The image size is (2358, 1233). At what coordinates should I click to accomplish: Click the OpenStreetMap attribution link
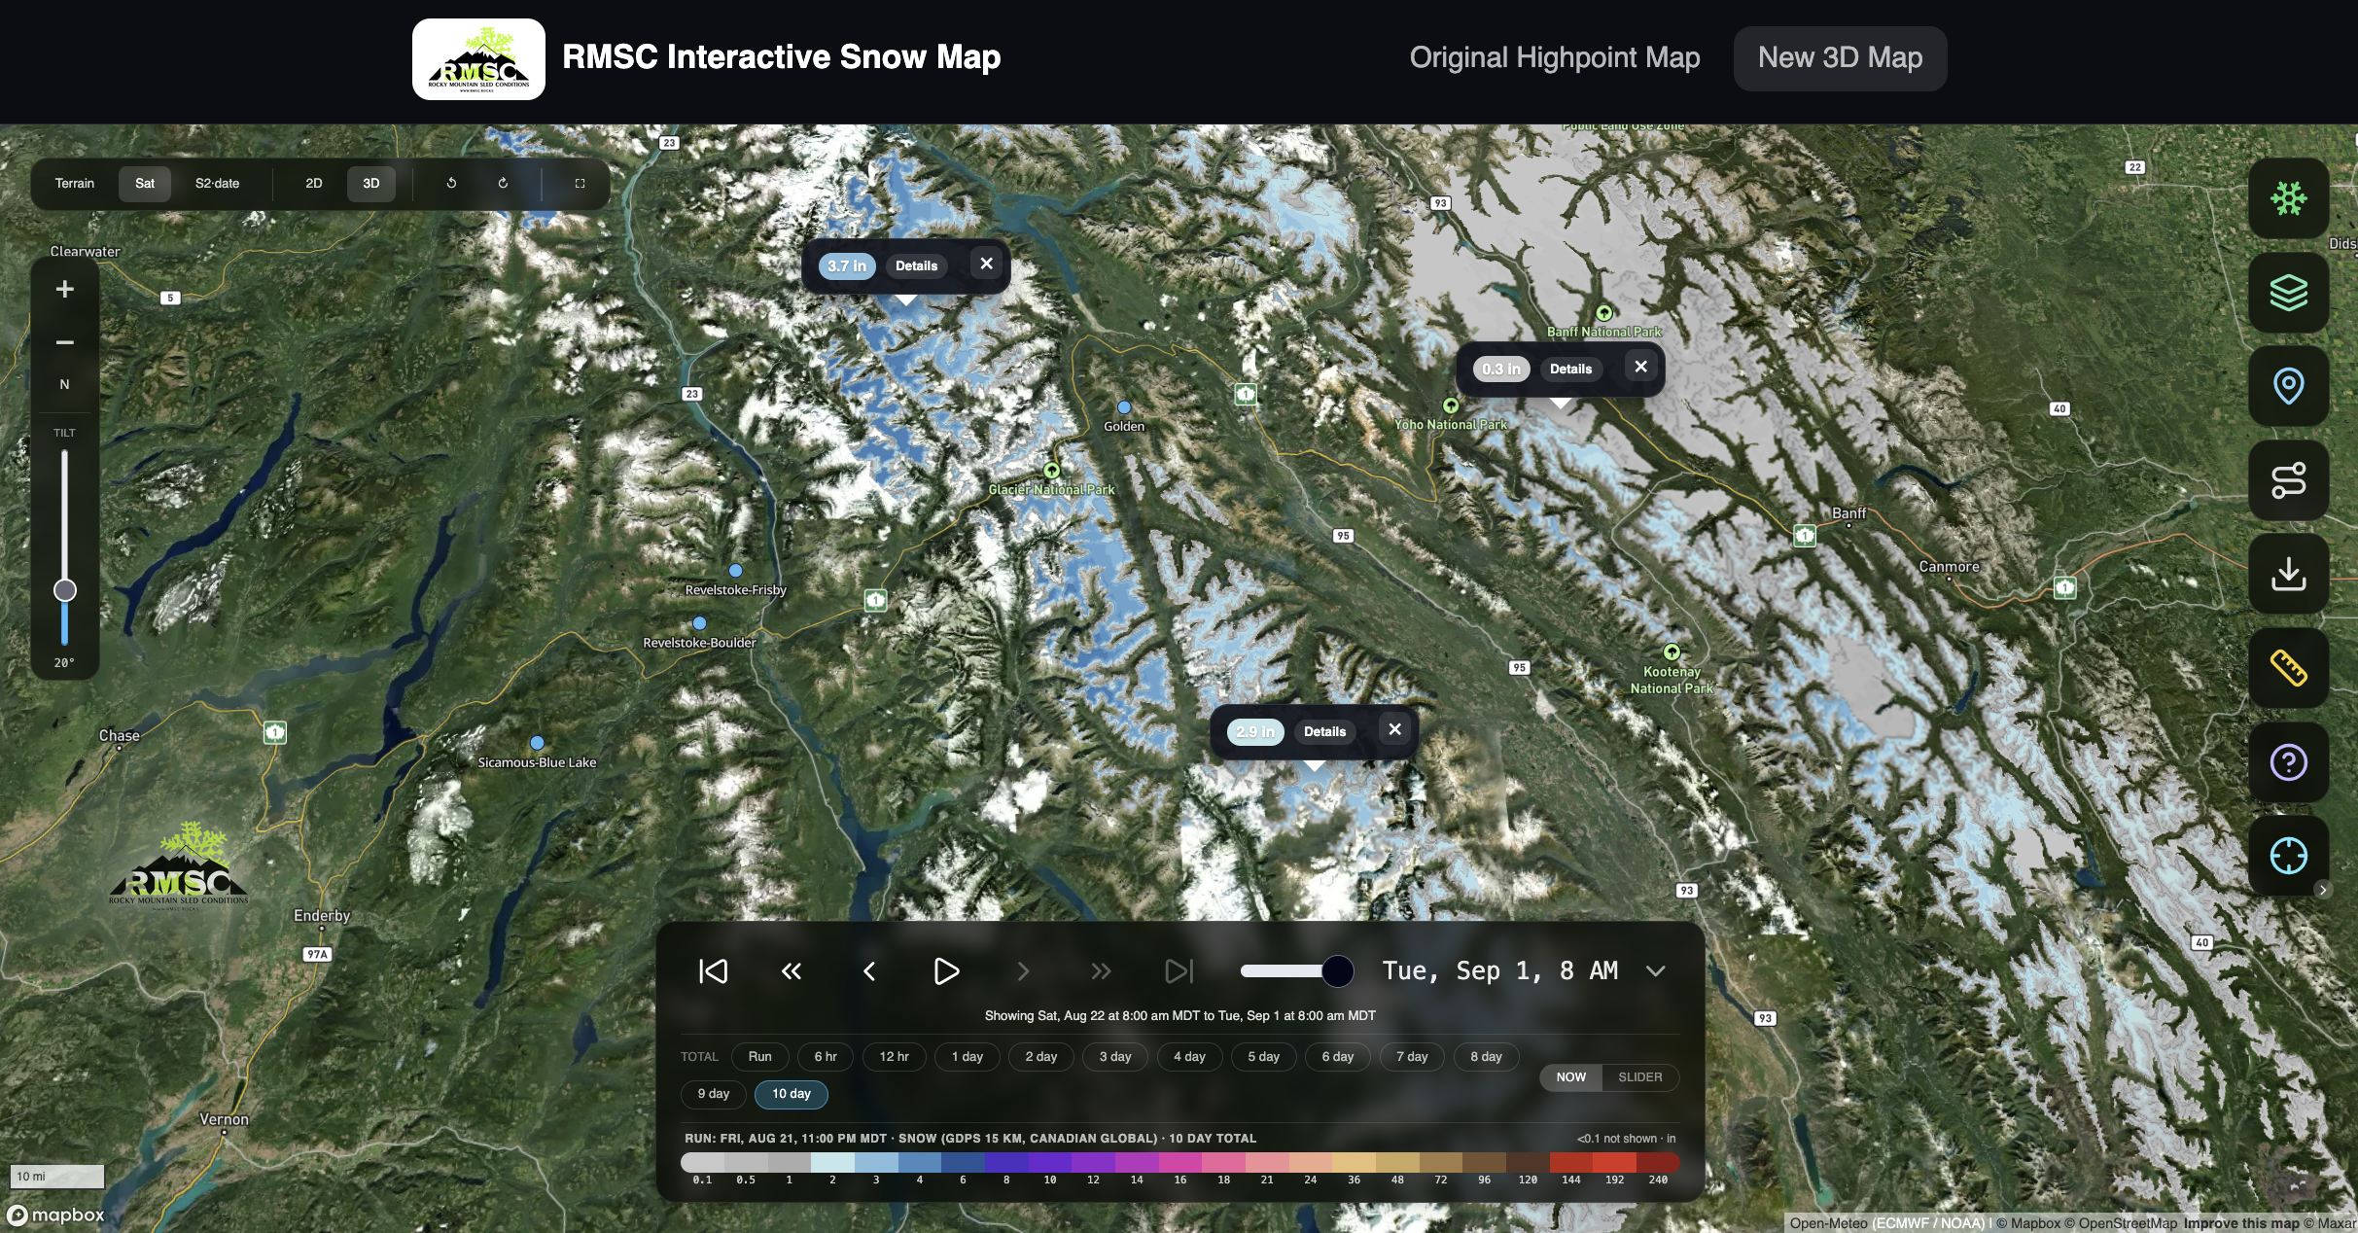(2121, 1223)
